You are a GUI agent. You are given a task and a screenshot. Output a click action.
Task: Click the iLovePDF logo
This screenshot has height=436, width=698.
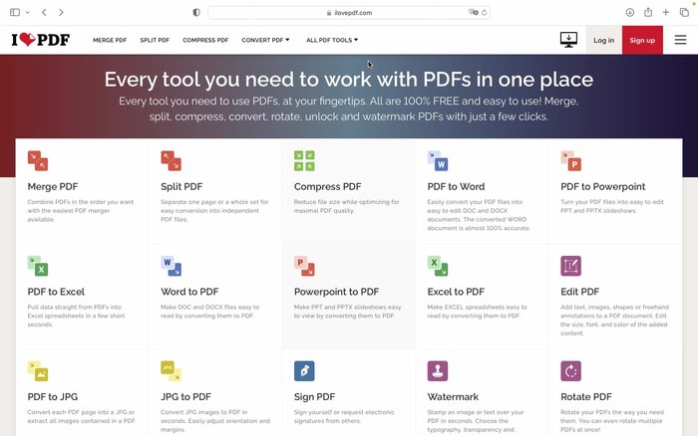pyautogui.click(x=41, y=40)
